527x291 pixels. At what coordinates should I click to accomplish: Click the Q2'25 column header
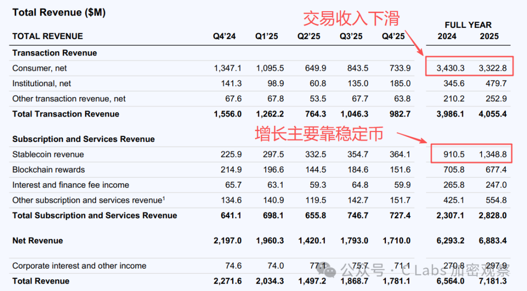tap(309, 37)
